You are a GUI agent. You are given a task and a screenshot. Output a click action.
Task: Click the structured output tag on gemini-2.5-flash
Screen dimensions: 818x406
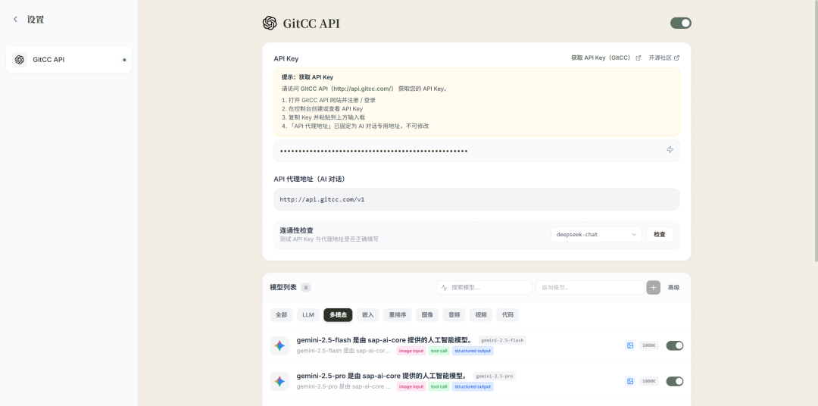click(x=473, y=351)
